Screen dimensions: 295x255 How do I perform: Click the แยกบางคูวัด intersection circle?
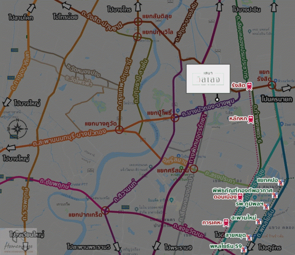point(119,130)
